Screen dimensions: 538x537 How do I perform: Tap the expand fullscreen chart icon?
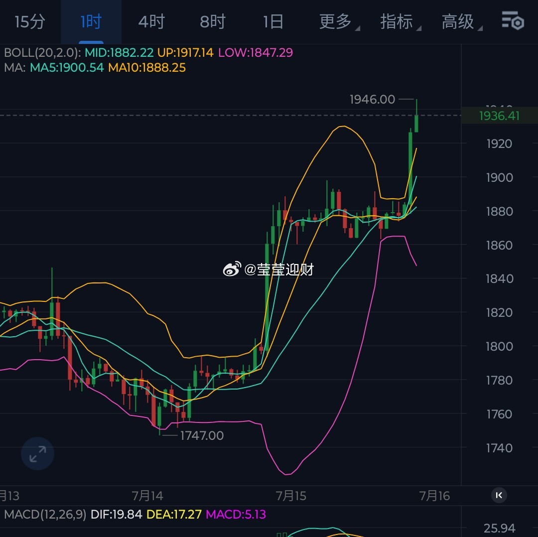point(38,454)
